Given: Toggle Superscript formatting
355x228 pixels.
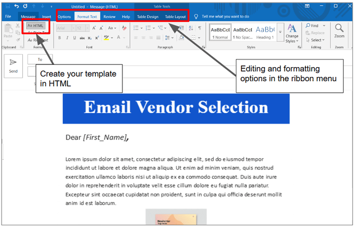Looking at the screenshot, I should (x=97, y=38).
